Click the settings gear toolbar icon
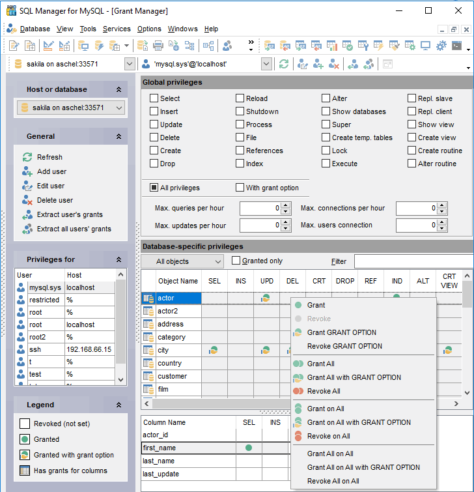 [x=441, y=46]
